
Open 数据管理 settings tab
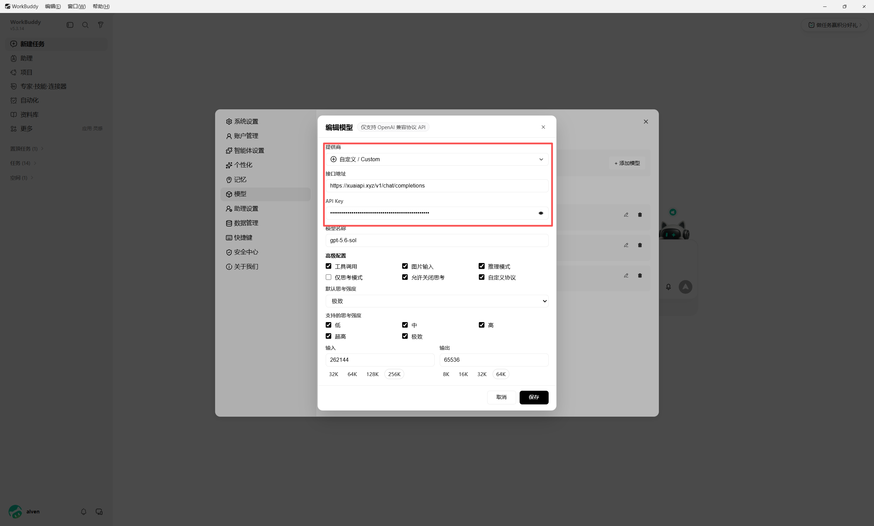tap(265, 223)
